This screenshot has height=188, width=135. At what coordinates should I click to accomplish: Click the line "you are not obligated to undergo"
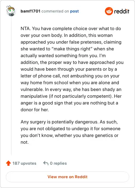(71, 128)
